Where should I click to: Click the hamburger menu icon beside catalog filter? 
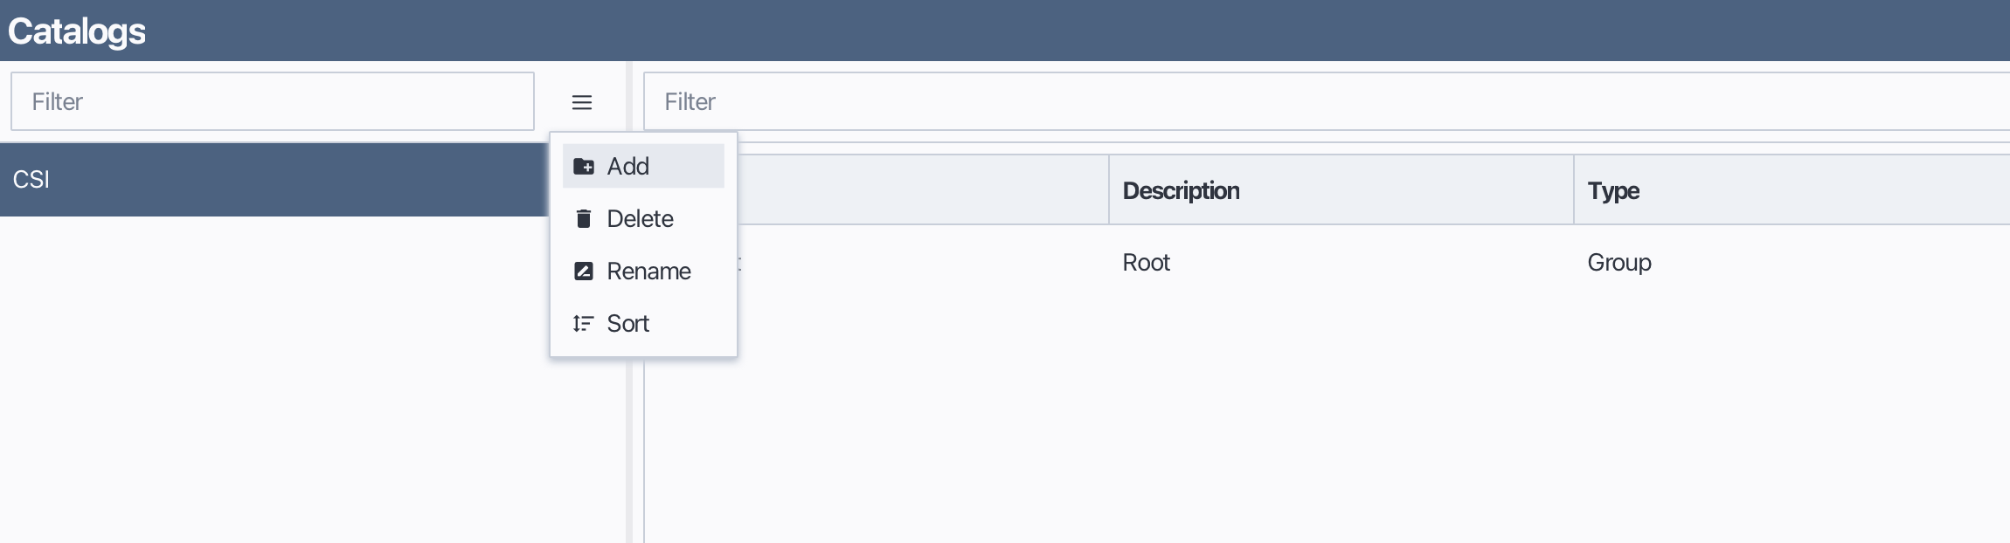click(x=582, y=103)
